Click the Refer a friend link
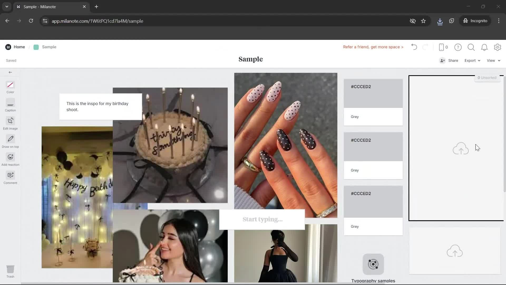506x285 pixels. [373, 47]
